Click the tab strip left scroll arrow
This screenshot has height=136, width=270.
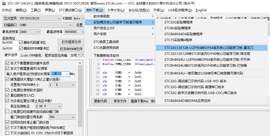pyautogui.click(x=79, y=55)
